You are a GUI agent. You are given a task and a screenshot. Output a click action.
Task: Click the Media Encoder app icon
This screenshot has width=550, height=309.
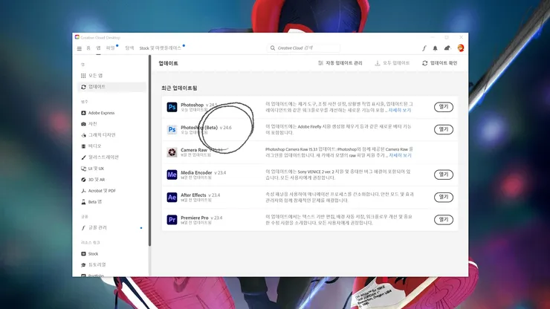[x=172, y=175]
